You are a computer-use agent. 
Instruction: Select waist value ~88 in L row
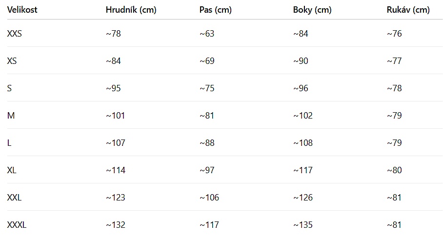(207, 143)
